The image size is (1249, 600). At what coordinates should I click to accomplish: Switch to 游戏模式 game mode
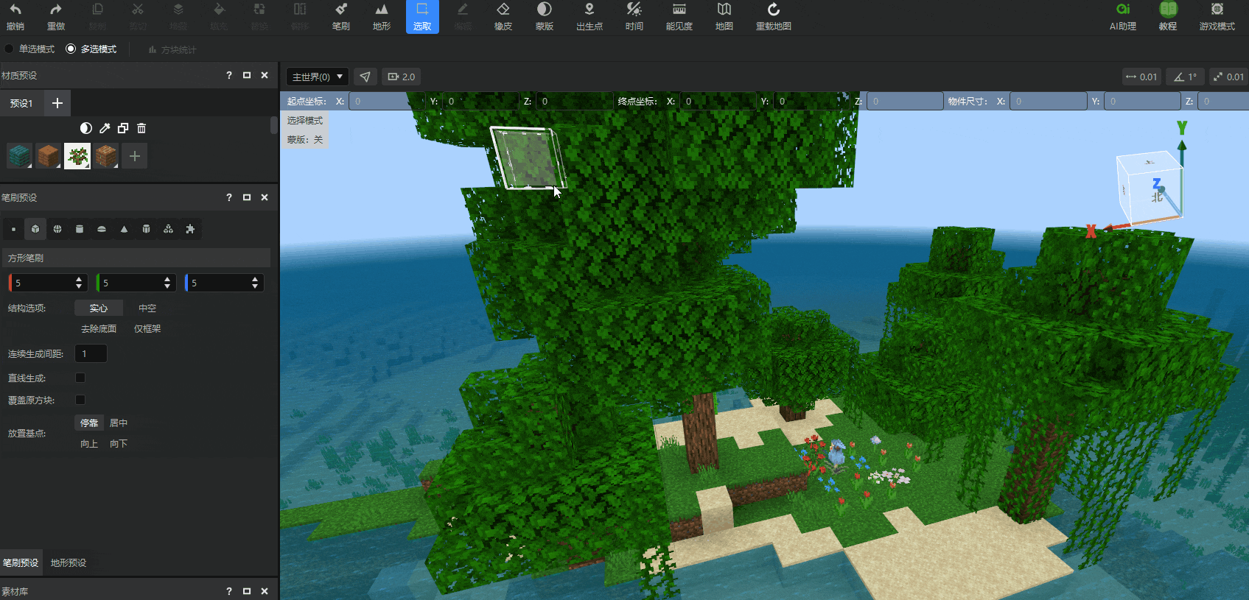click(x=1217, y=16)
